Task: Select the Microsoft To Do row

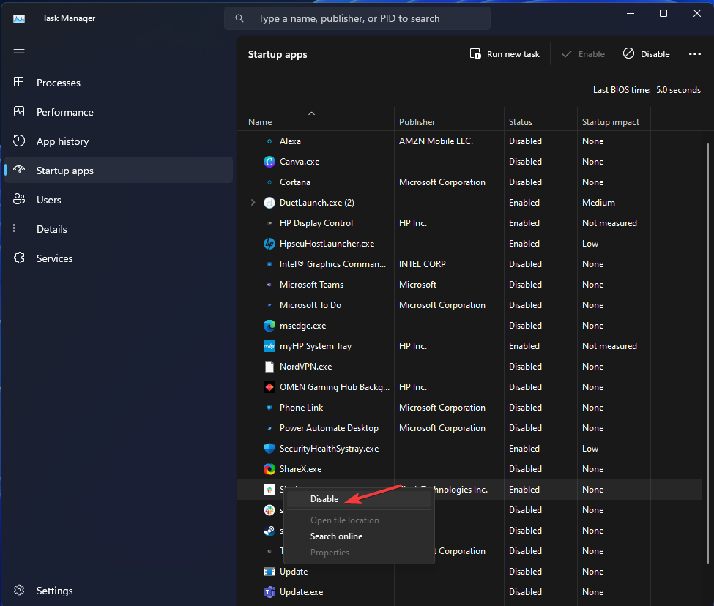Action: [x=469, y=304]
